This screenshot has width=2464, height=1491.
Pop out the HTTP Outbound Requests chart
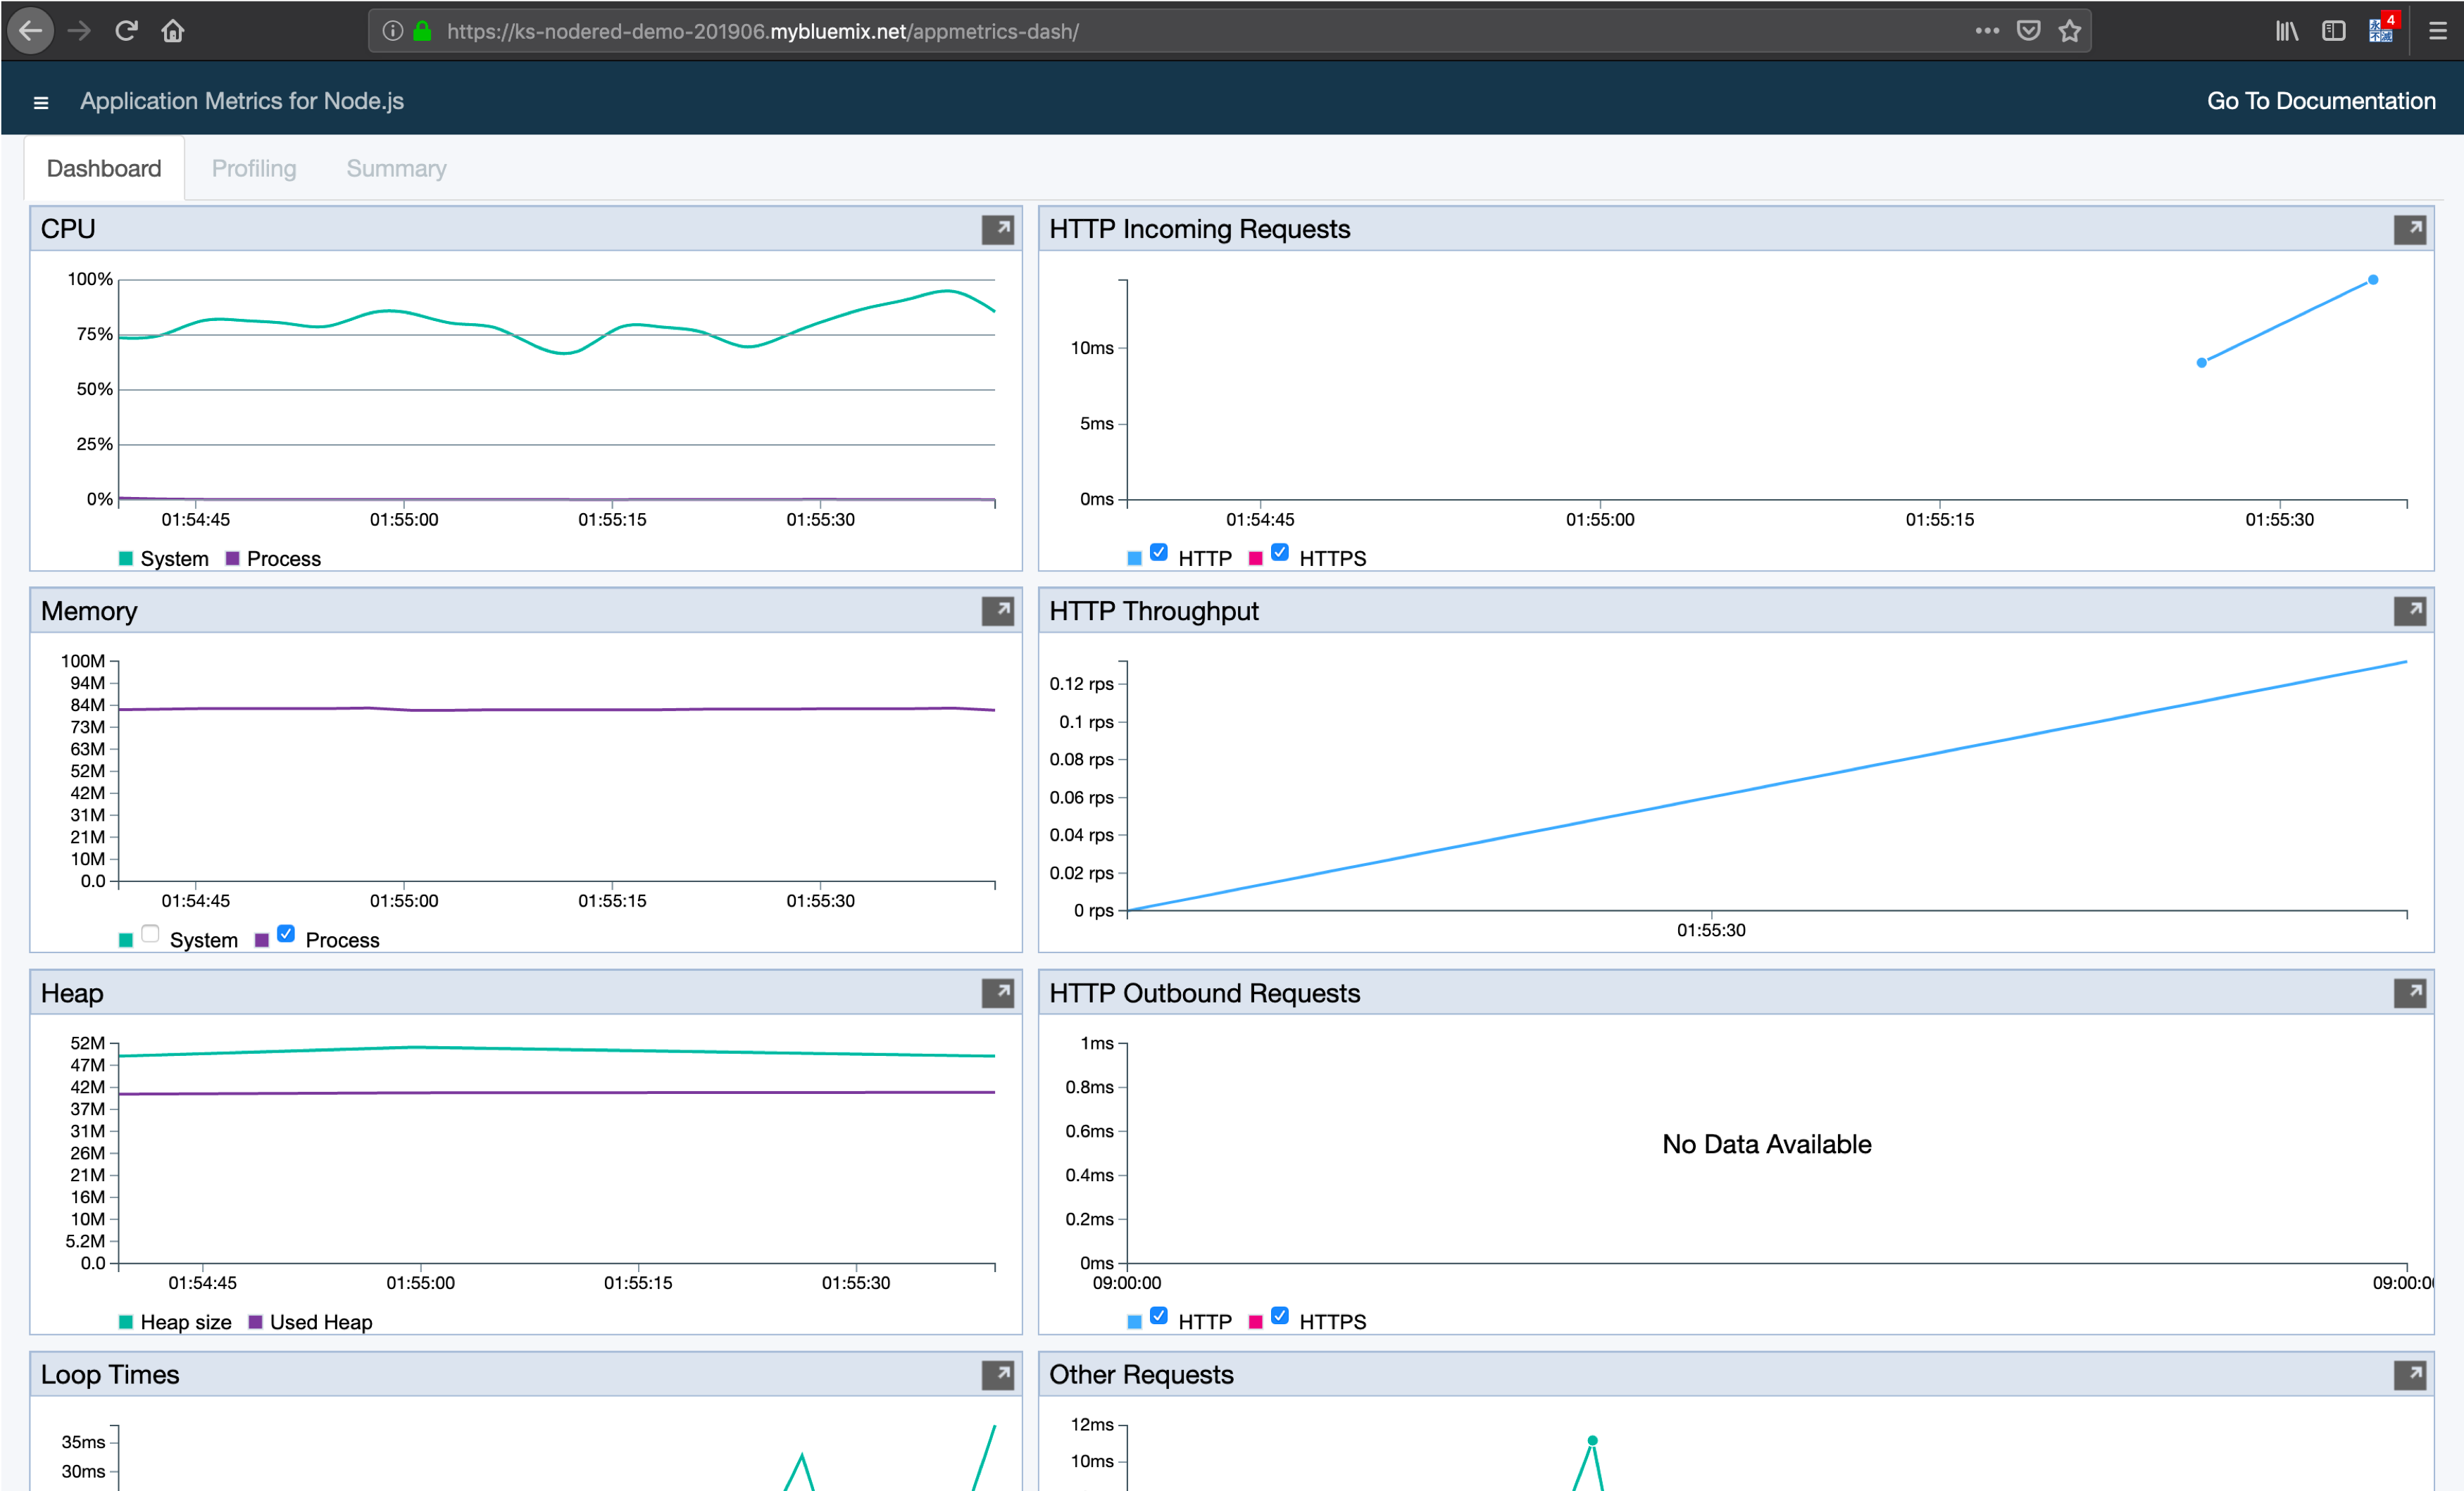[2409, 993]
